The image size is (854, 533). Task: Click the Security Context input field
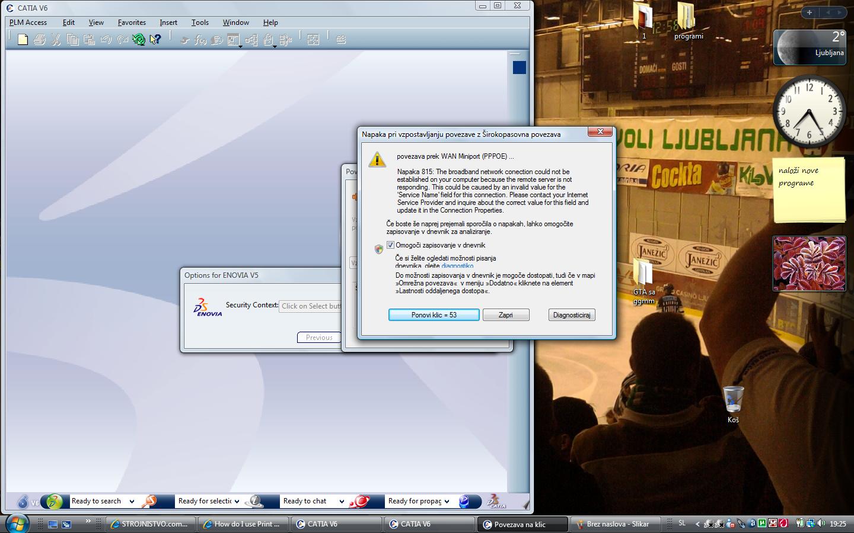point(311,306)
